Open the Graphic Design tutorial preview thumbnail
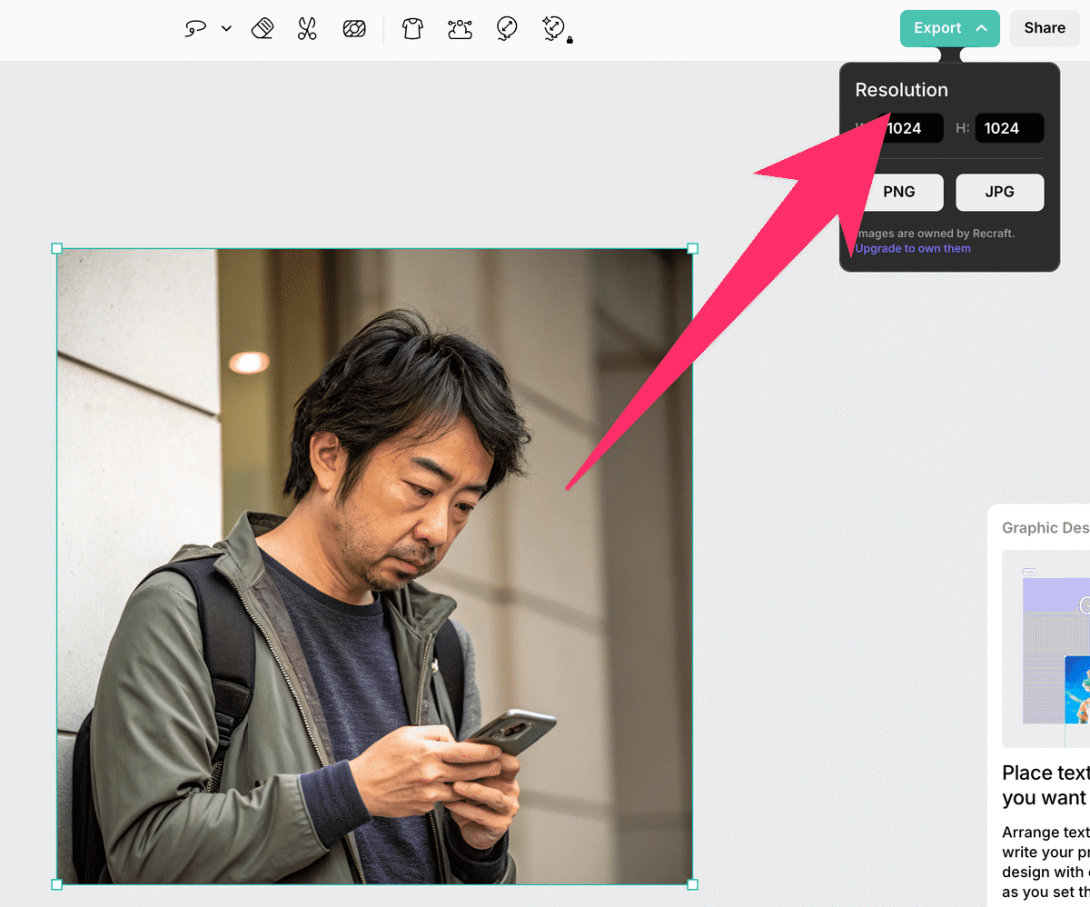This screenshot has width=1090, height=907. pos(1045,647)
